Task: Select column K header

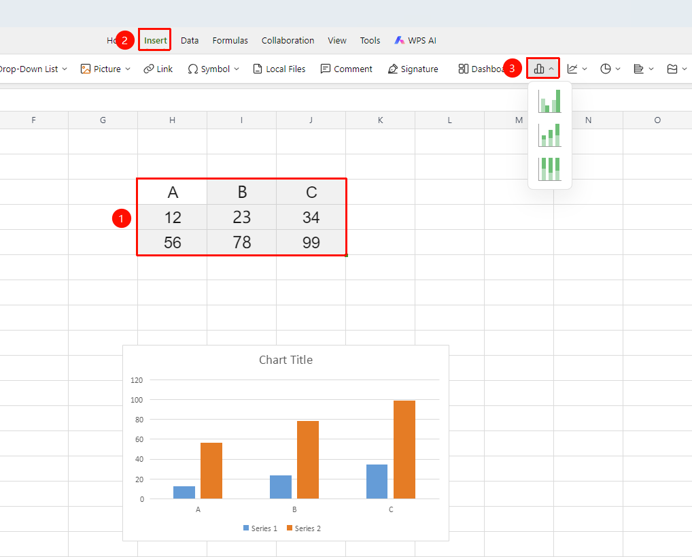Action: (x=381, y=120)
